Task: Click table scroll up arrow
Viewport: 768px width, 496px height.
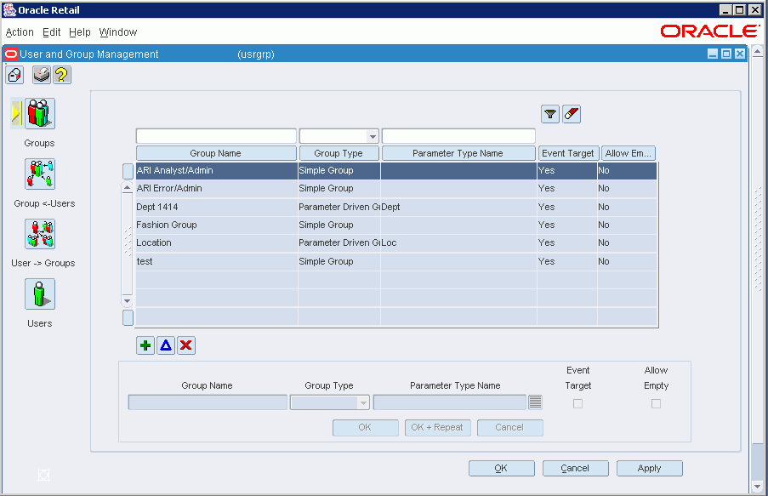Action: coord(128,188)
